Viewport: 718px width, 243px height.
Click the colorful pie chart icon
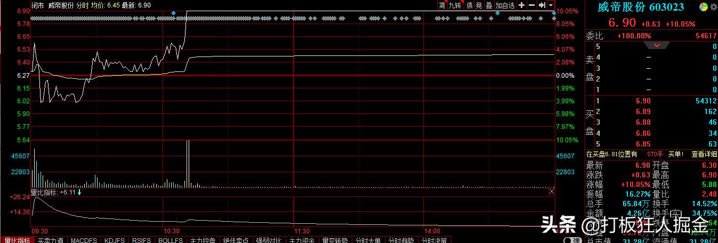point(704,7)
